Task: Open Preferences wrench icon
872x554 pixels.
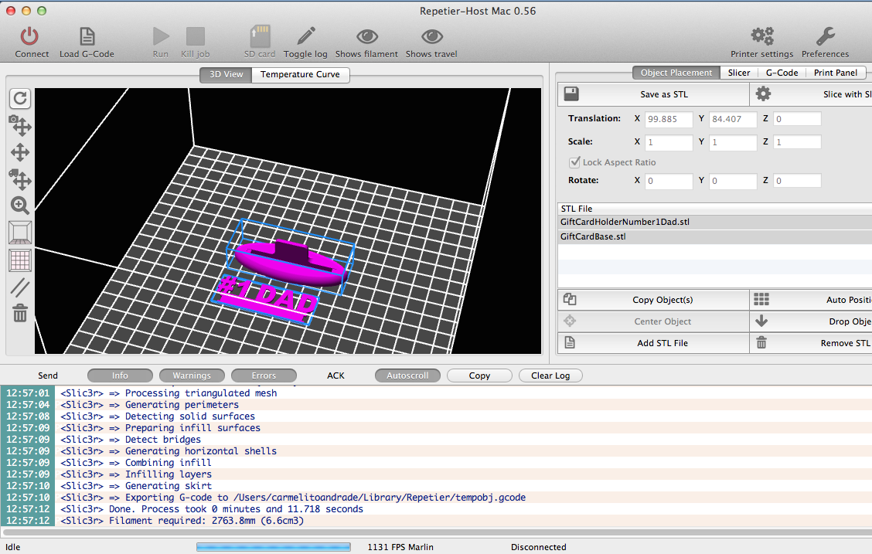Action: pos(826,36)
